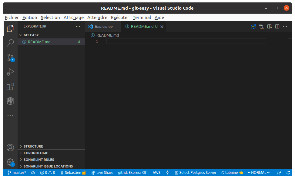Minimize the VS Code window
Image resolution: width=295 pixels, height=179 pixels.
[x=266, y=8]
